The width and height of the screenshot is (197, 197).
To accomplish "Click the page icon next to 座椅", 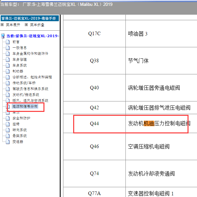I will coord(8,124).
